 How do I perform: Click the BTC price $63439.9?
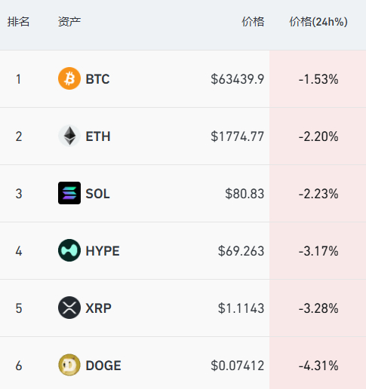click(x=238, y=79)
